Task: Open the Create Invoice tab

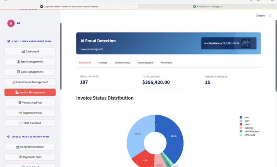Action: (x=122, y=62)
